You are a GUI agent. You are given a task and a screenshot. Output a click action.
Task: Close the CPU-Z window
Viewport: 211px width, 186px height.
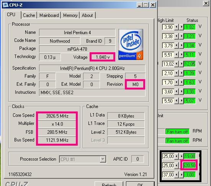[153, 5]
